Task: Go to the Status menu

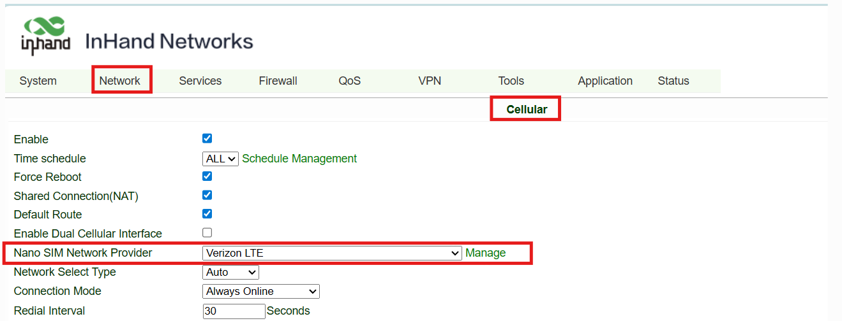Action: [x=673, y=81]
